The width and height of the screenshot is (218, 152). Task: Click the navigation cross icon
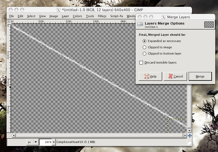(190, 136)
